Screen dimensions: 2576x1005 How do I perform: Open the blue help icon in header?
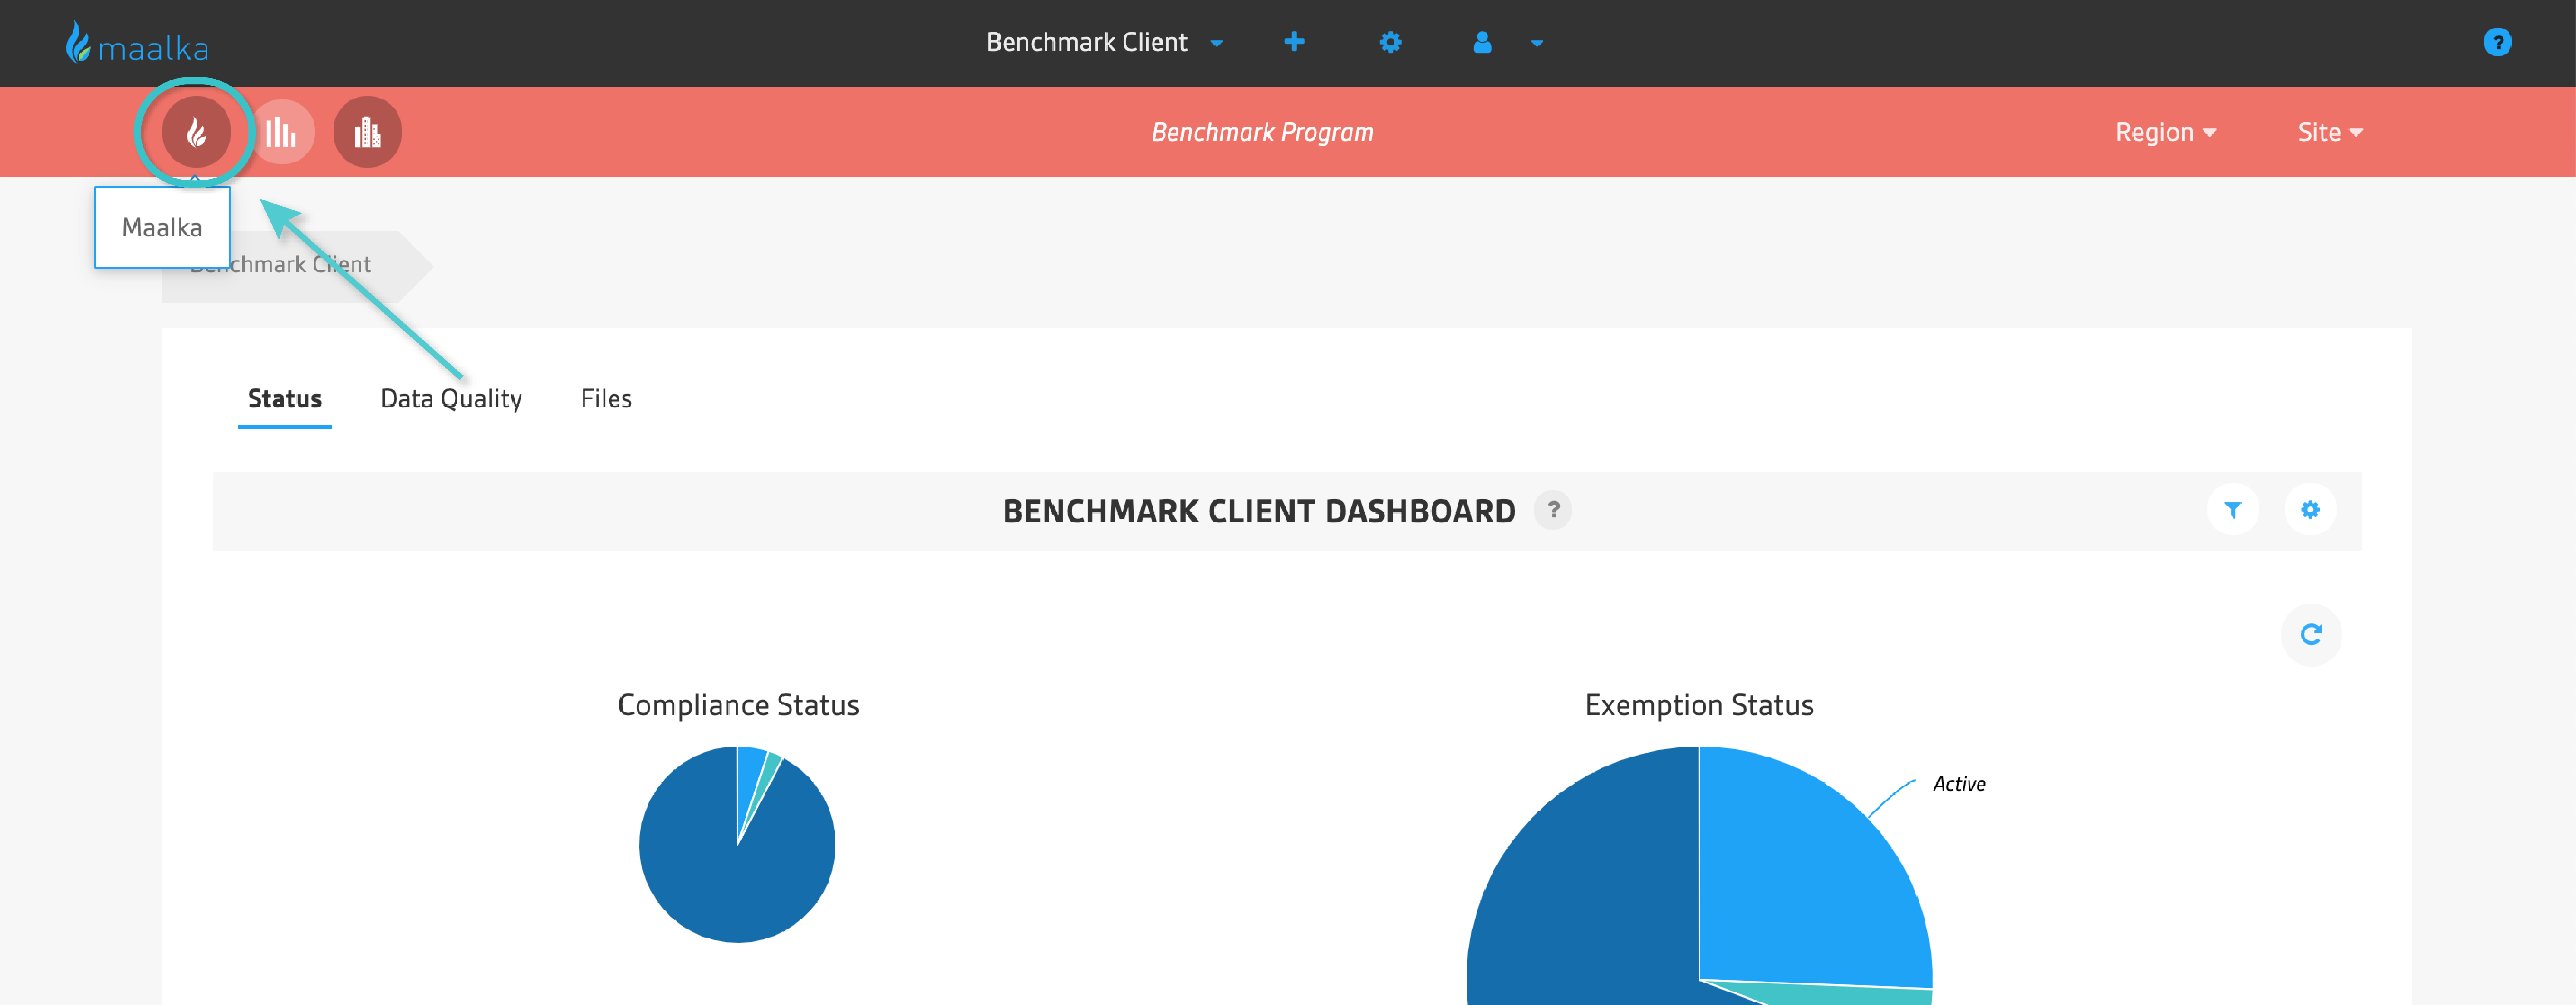tap(2497, 42)
